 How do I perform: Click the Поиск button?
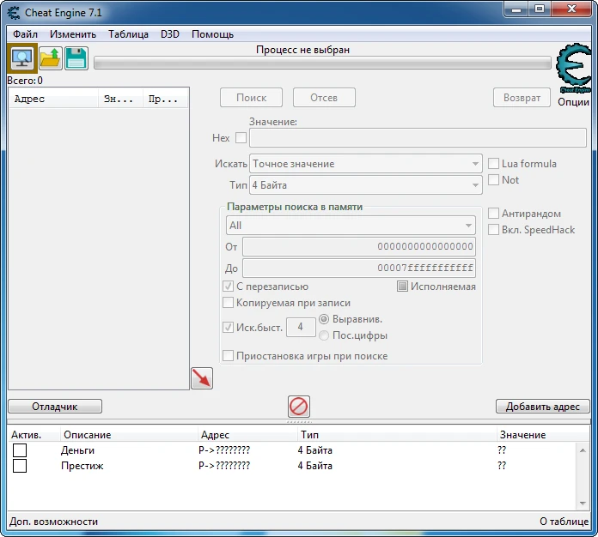252,98
